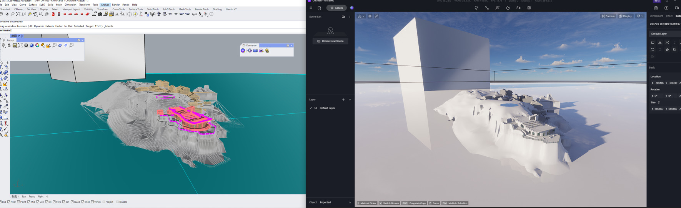681x208 pixels.
Task: Click the Create New Scene button
Action: [x=330, y=41]
